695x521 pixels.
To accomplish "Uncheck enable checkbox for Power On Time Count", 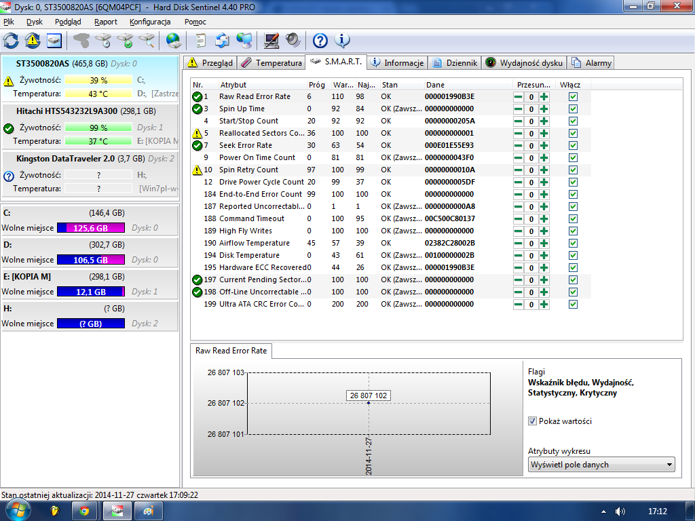I will tap(573, 157).
